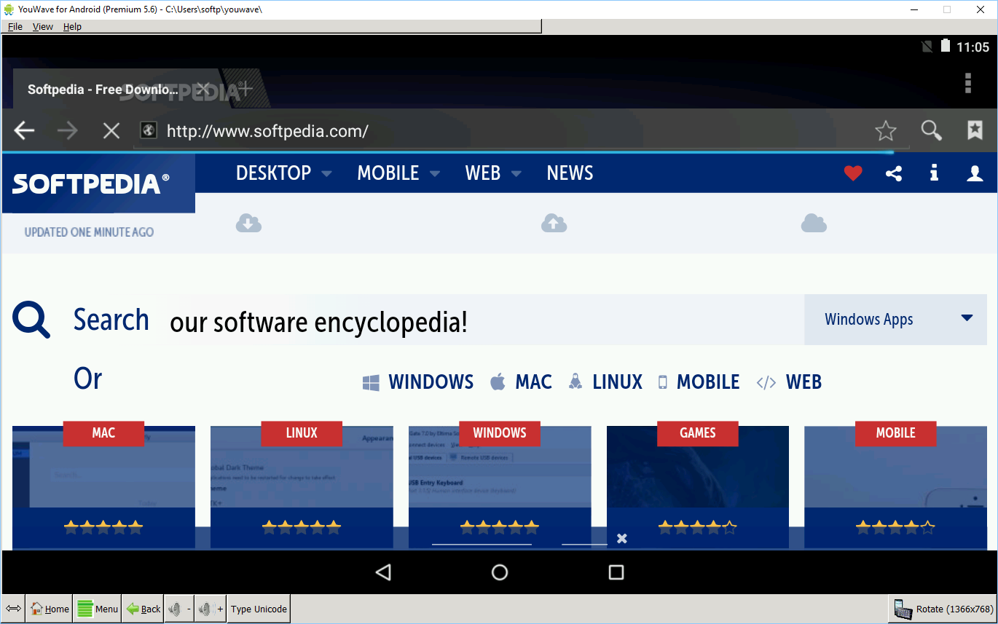Screen dimensions: 998x624
Task: Tap the Android recent apps square button
Action: [616, 572]
